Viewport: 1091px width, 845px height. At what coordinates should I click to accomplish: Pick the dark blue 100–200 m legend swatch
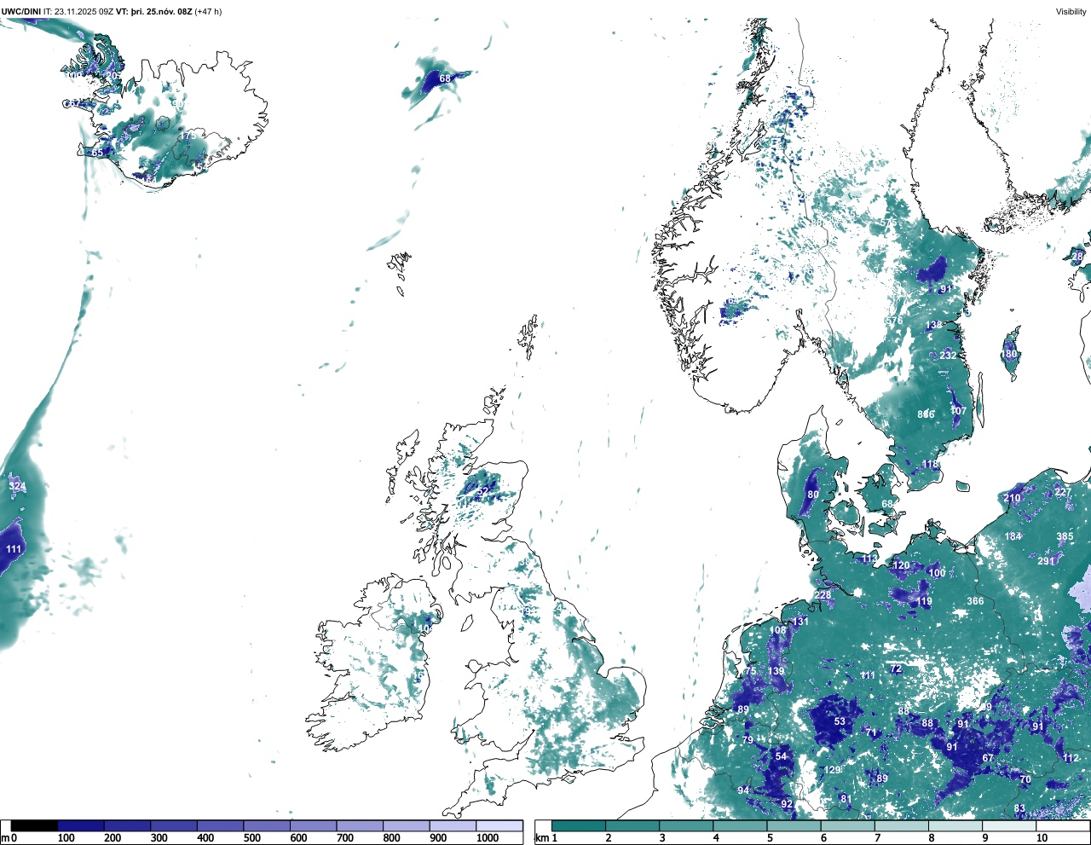click(81, 826)
